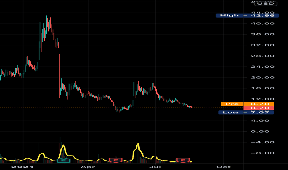The width and height of the screenshot is (288, 170).
Task: Click the 16.00 price axis label
Action: coord(263,88)
